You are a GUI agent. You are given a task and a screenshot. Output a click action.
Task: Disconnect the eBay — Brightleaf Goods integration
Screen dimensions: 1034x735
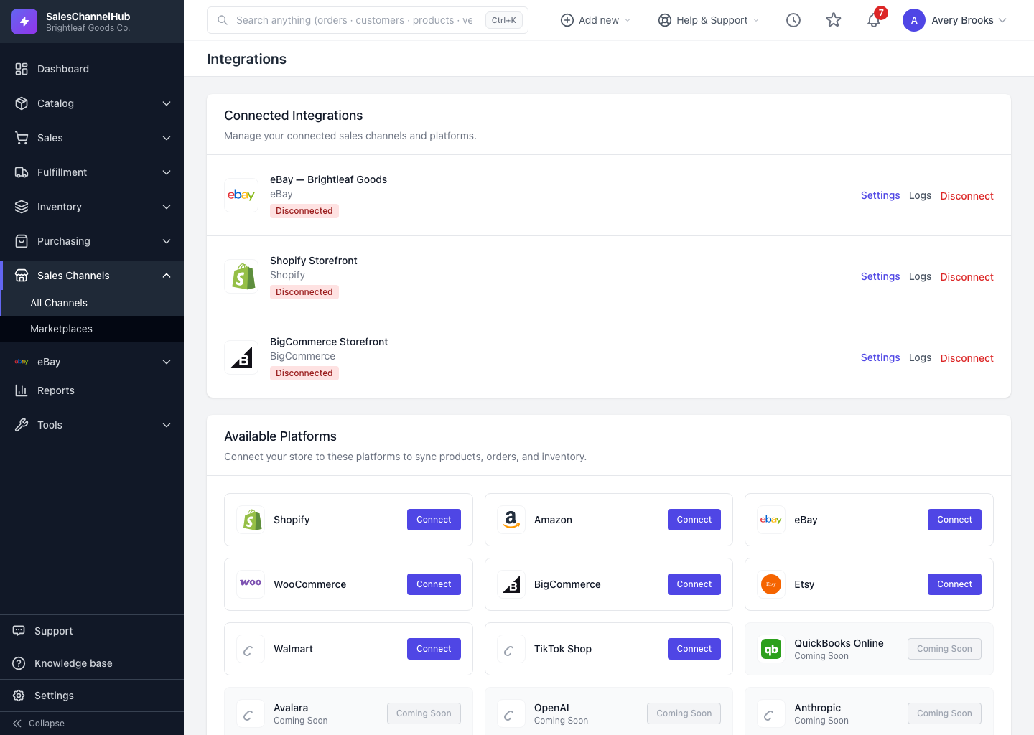967,196
